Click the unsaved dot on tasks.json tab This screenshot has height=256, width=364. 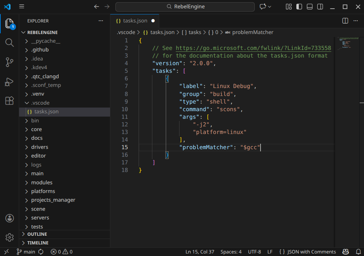(153, 21)
